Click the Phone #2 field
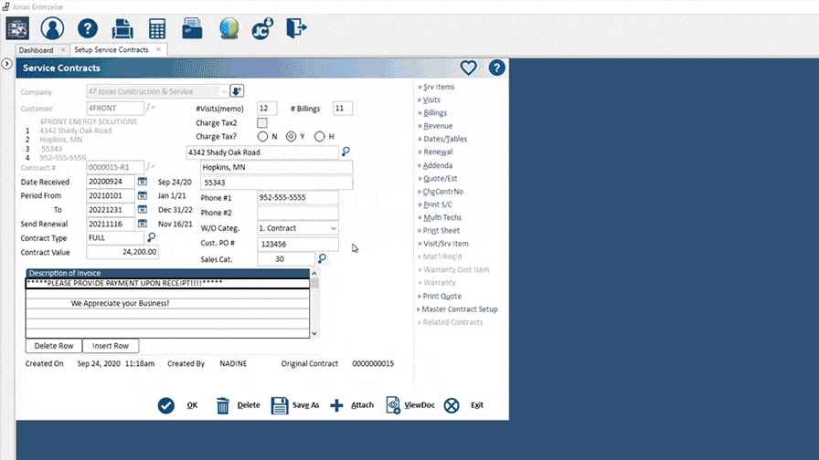 coord(298,213)
